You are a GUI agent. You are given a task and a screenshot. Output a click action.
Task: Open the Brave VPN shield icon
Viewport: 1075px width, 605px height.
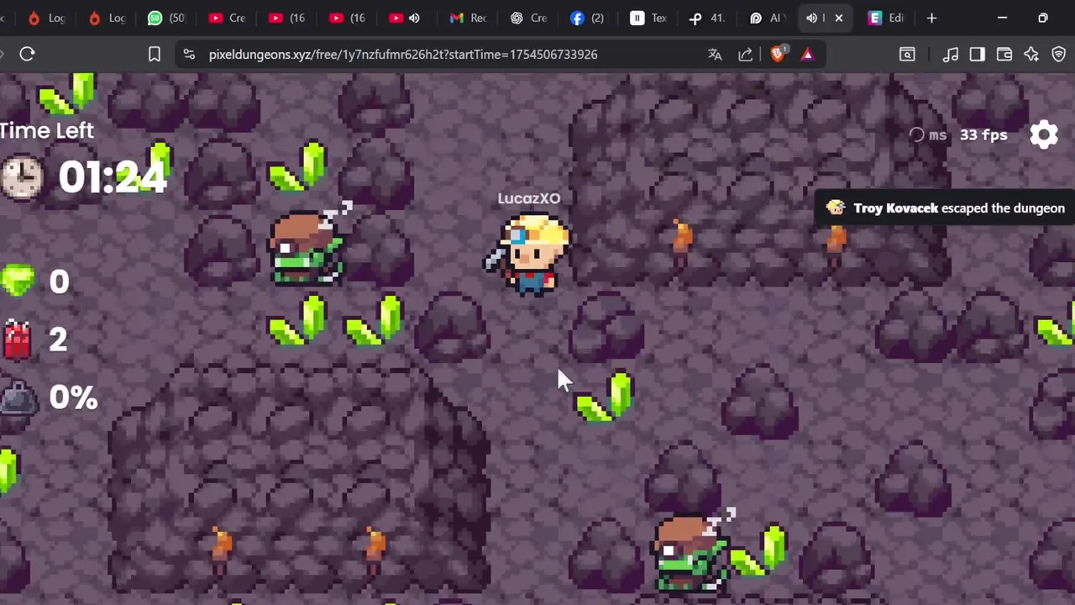click(1059, 54)
